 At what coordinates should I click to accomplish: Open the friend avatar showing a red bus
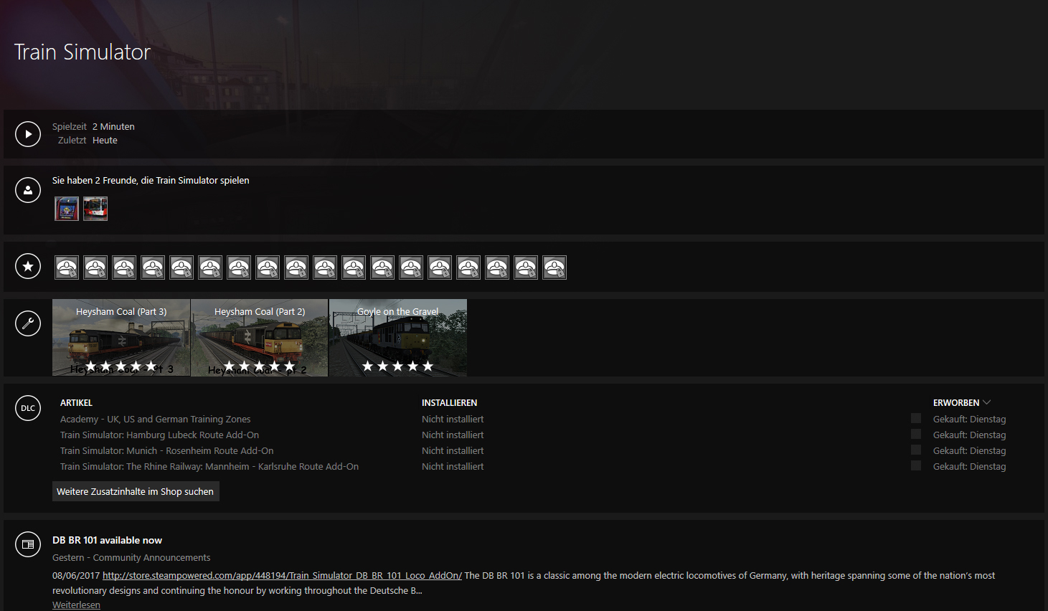pyautogui.click(x=95, y=209)
